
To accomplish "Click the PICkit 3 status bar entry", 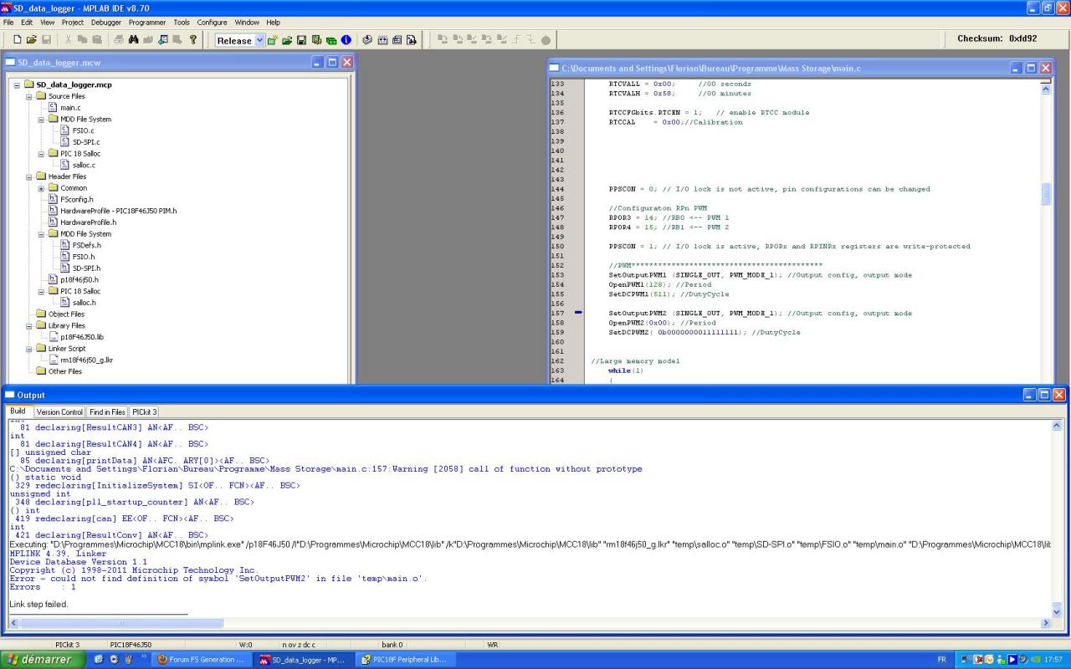I will [67, 645].
